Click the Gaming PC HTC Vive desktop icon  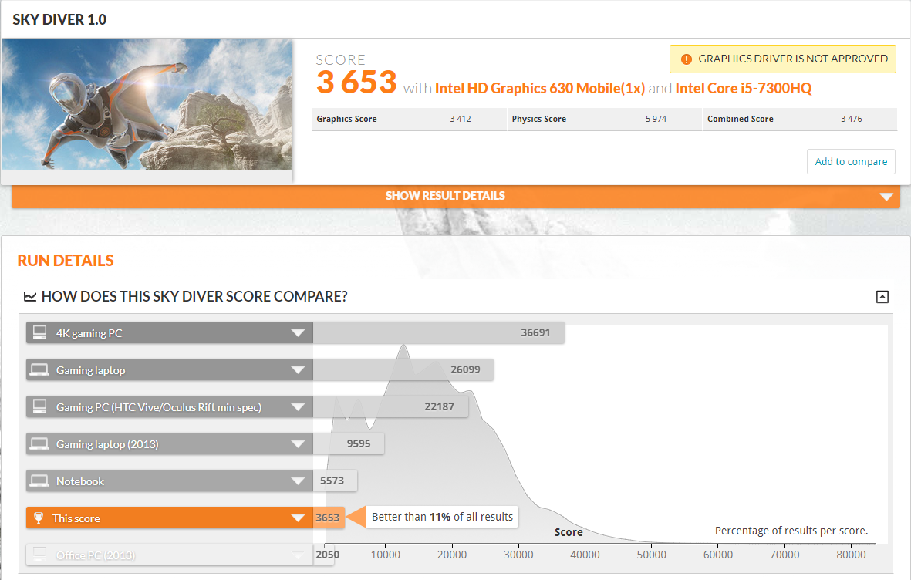[x=39, y=406]
